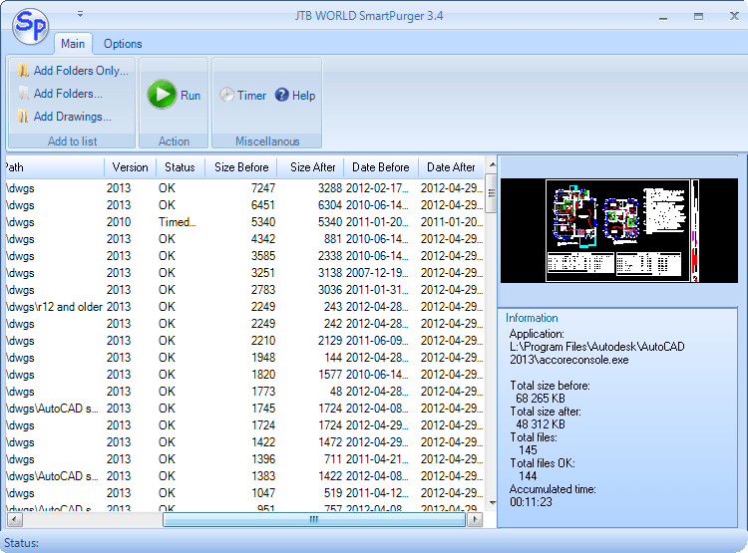Screen dimensions: 748x553
Task: Click the drawing preview thumbnail
Action: click(618, 231)
